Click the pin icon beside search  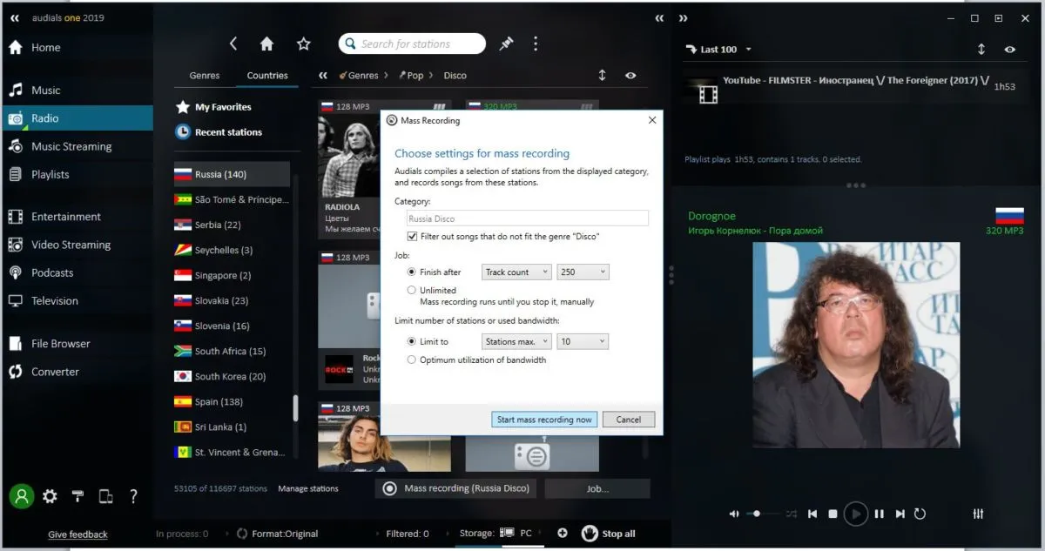506,44
